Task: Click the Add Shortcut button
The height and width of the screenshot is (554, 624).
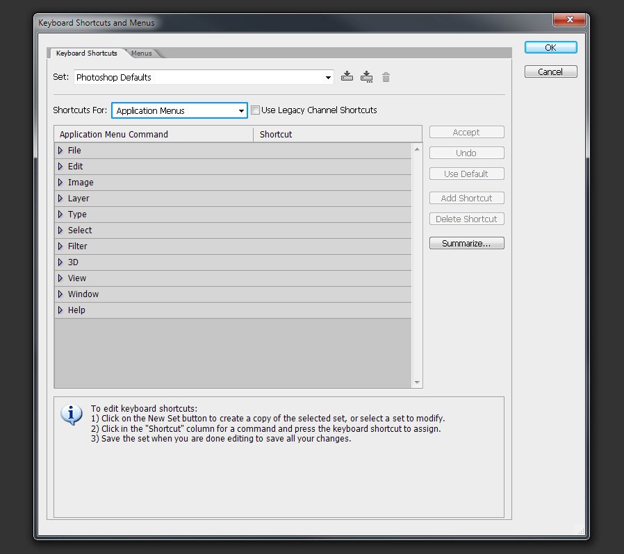Action: coord(467,198)
